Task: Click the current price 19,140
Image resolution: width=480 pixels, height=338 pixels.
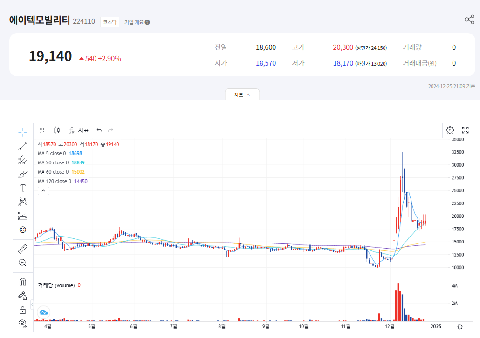Action: click(x=50, y=56)
